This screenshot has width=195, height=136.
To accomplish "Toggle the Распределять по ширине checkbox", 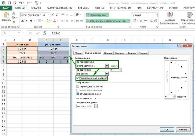I will pos(78,78).
